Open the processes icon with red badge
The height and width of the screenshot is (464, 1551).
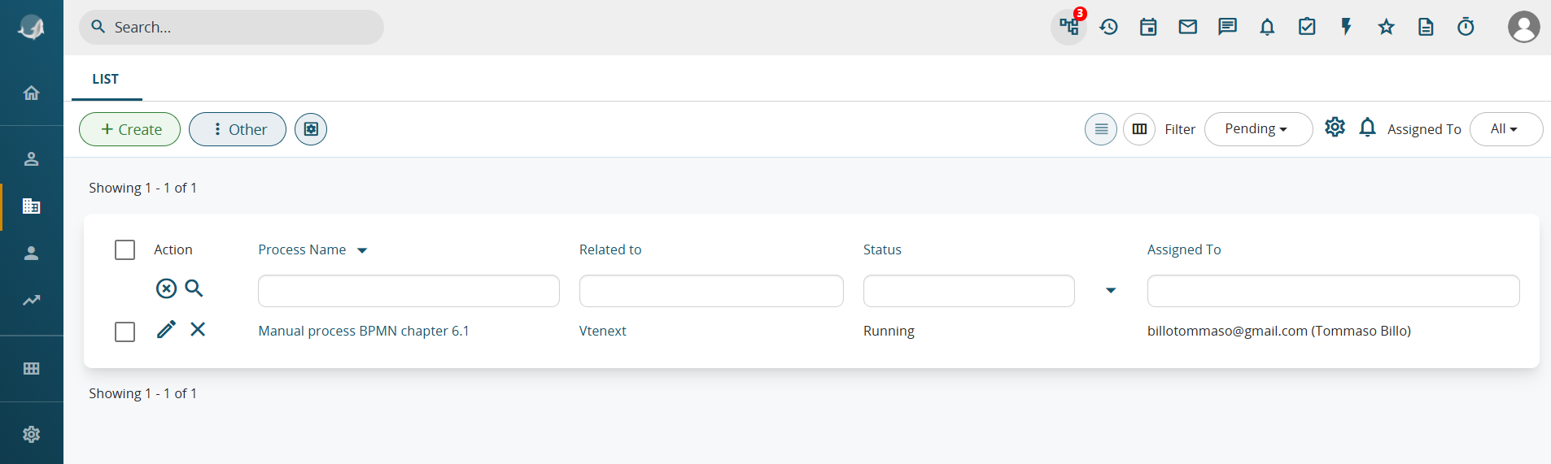click(x=1068, y=27)
